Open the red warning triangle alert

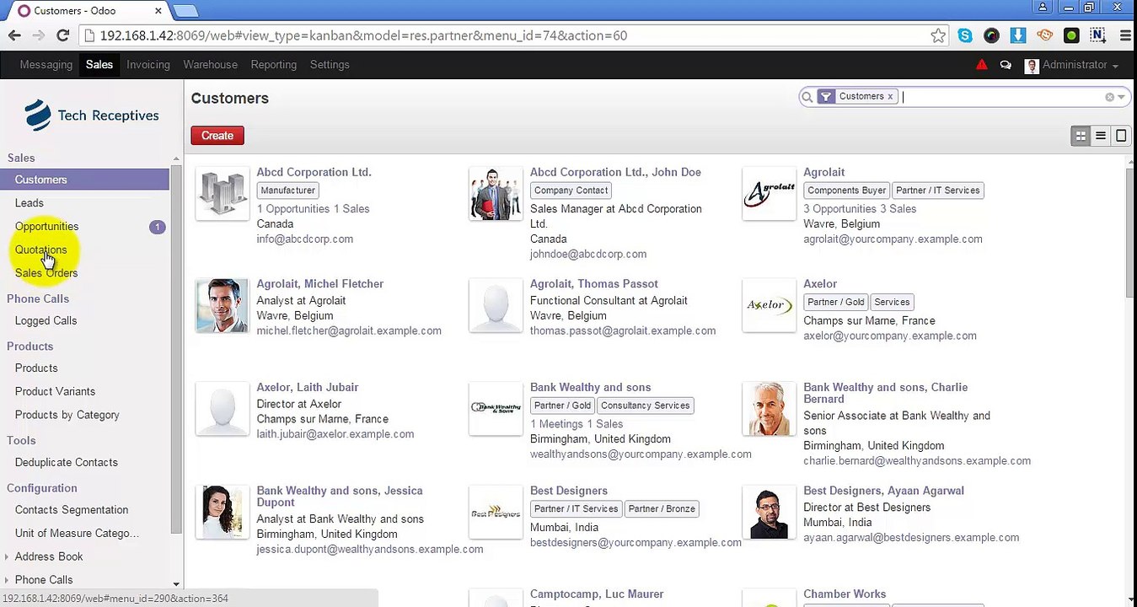pos(981,65)
